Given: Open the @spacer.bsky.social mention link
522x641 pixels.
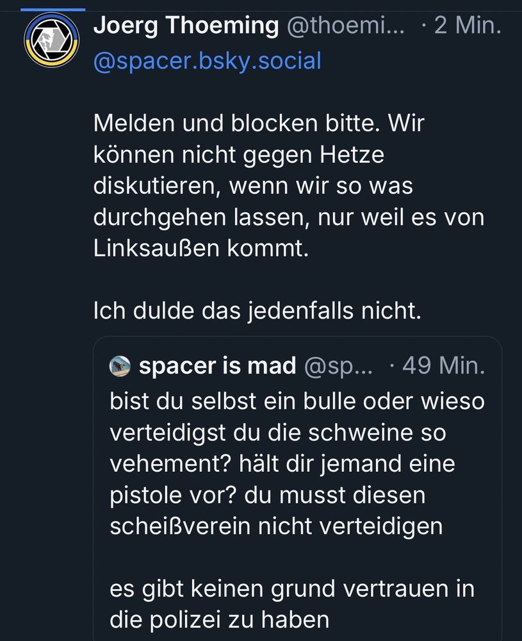Looking at the screenshot, I should pos(205,61).
